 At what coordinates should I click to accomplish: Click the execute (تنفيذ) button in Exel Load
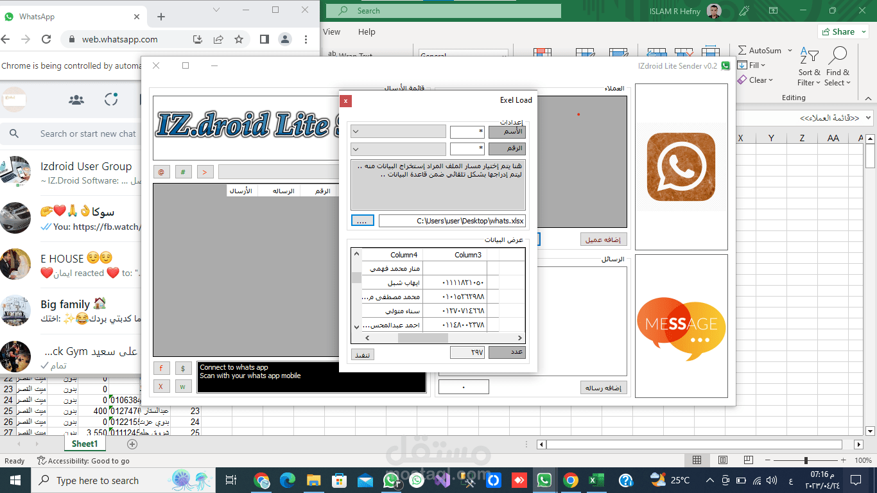[363, 354]
